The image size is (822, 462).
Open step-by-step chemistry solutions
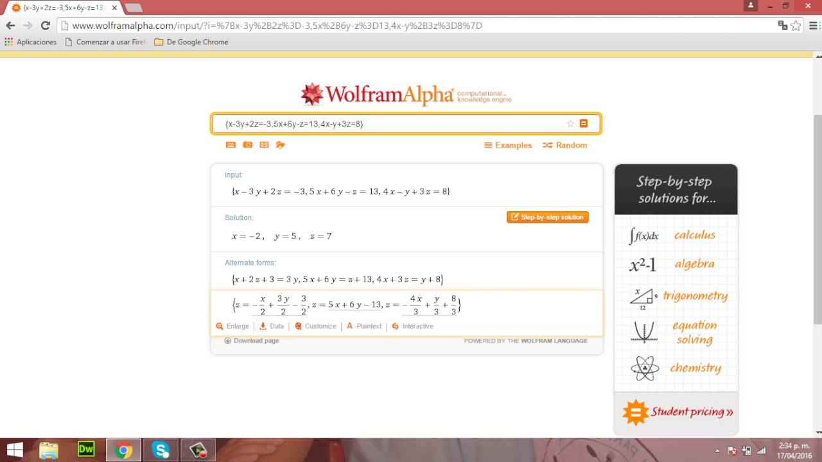[695, 368]
